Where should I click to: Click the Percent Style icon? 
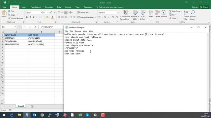(x=105, y=17)
